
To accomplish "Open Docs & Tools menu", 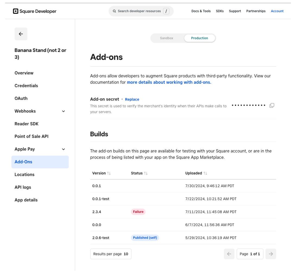I will (201, 11).
